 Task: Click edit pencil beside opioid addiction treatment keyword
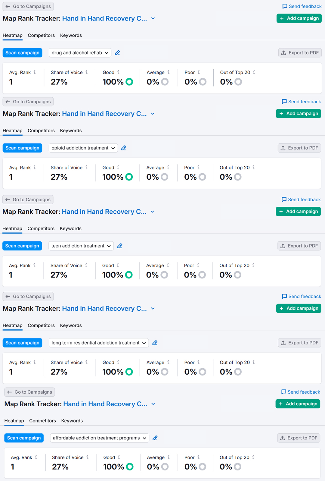tap(124, 148)
